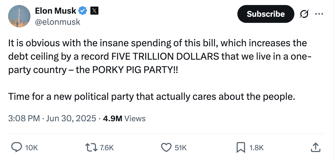The width and height of the screenshot is (334, 160).
Task: Bookmark the post using bookmark icon
Action: [x=241, y=147]
